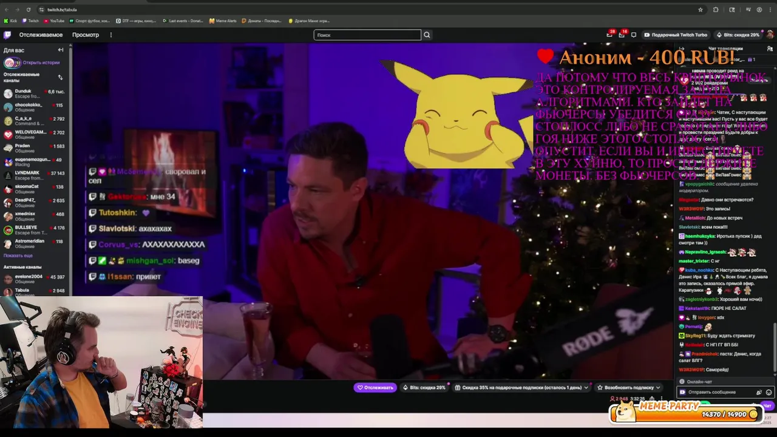Open the evelone2004 active channel
The height and width of the screenshot is (437, 777).
[35, 279]
